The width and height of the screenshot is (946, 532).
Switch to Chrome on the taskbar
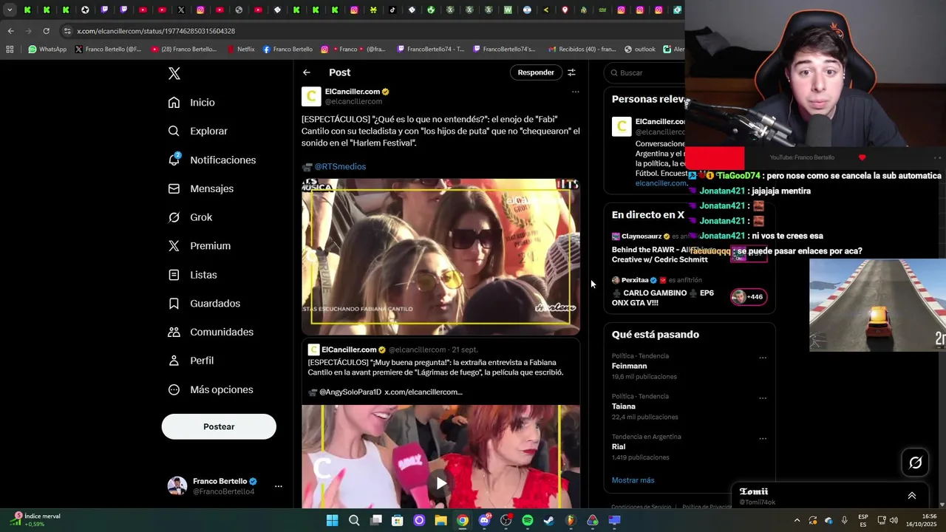click(463, 520)
